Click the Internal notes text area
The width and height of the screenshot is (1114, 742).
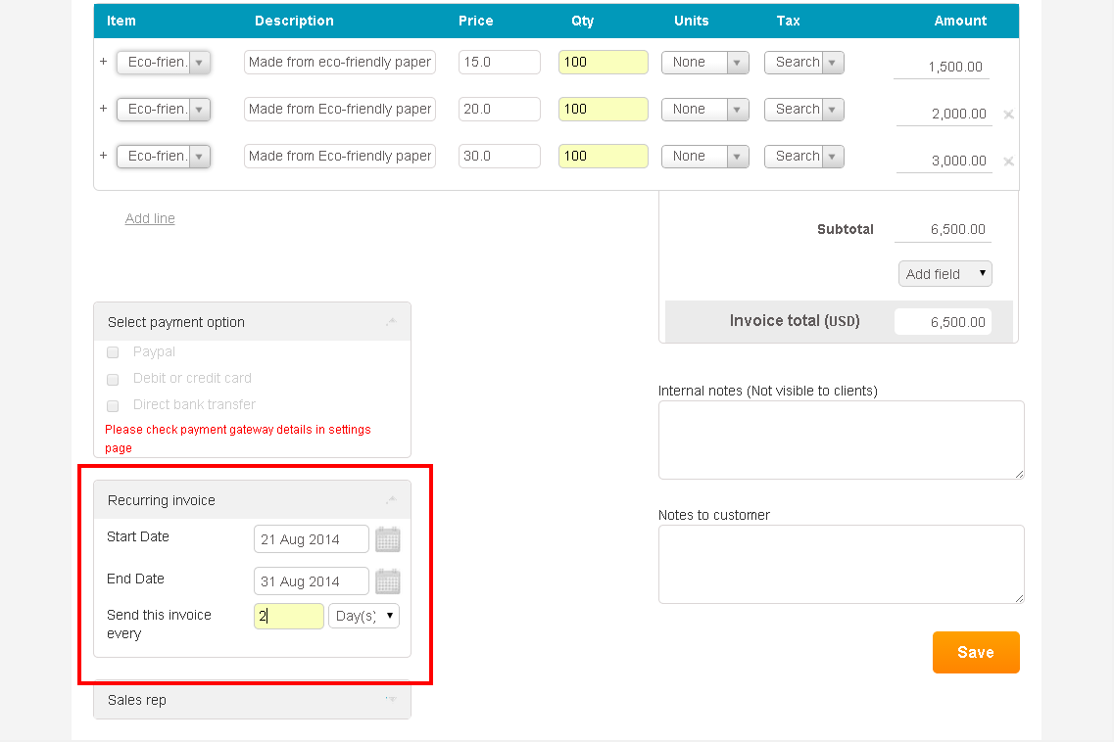click(x=842, y=441)
